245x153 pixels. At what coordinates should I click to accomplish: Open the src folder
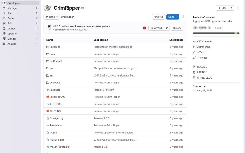(51, 75)
